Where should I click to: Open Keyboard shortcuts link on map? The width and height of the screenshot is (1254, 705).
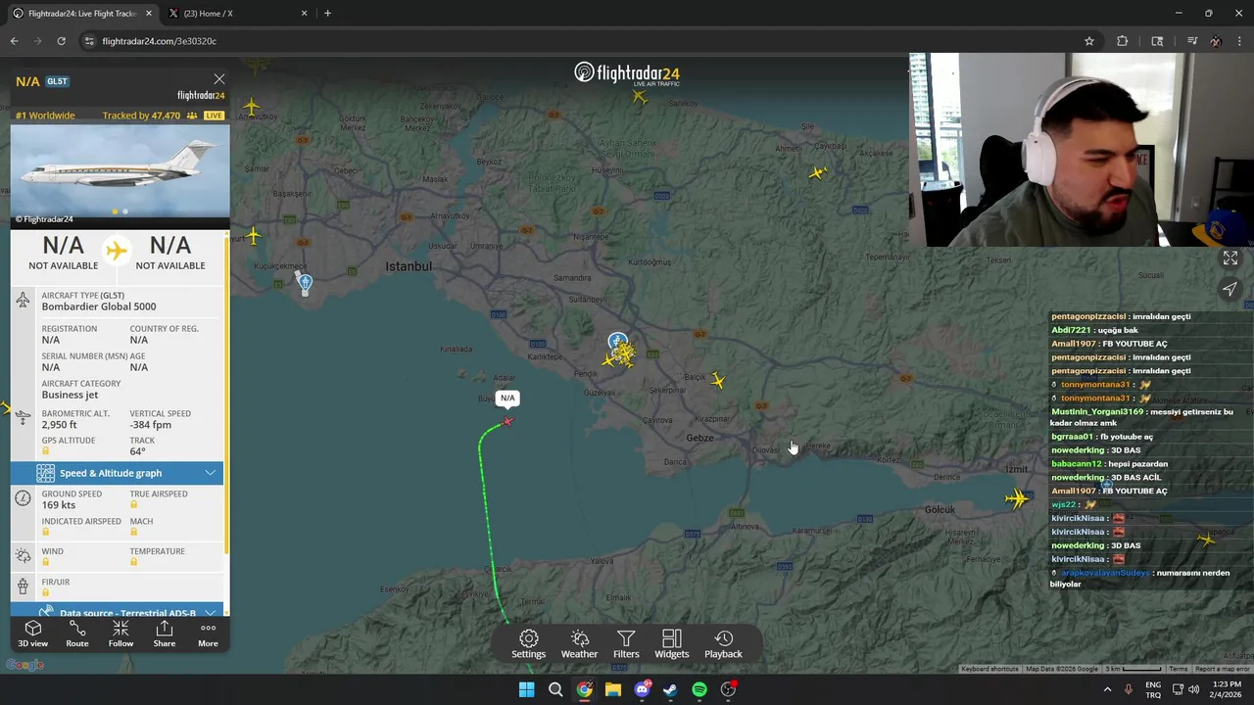[x=989, y=669]
